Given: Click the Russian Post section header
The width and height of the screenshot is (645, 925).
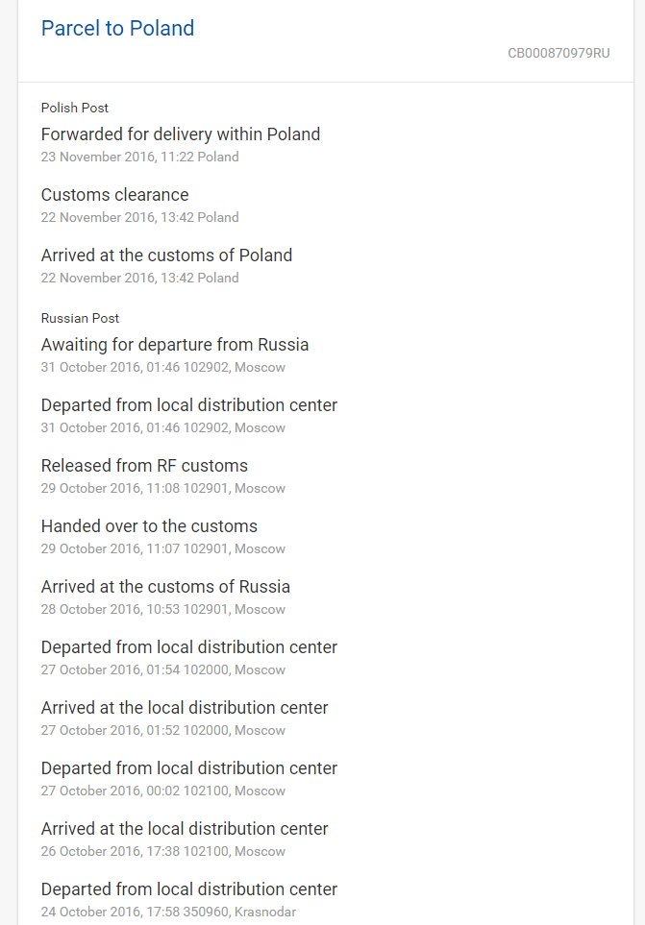Looking at the screenshot, I should tap(80, 318).
